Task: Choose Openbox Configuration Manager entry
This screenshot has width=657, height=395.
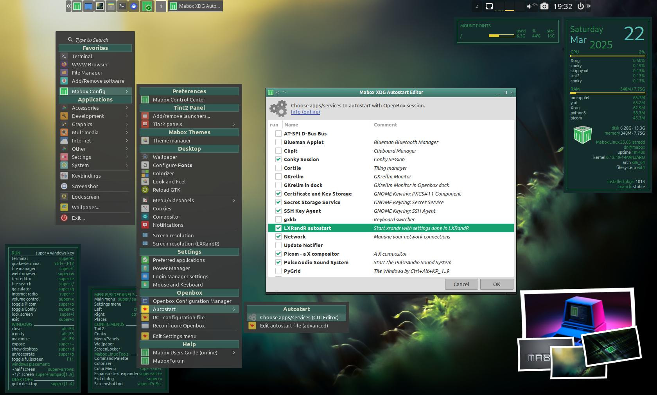Action: pos(192,301)
